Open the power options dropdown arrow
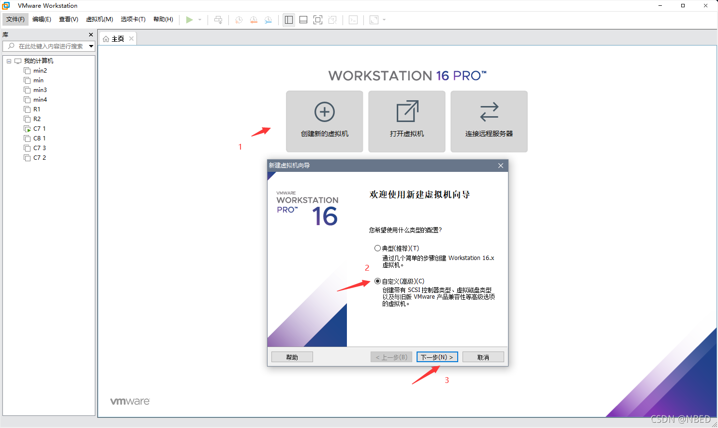Image resolution: width=718 pixels, height=428 pixels. (200, 20)
